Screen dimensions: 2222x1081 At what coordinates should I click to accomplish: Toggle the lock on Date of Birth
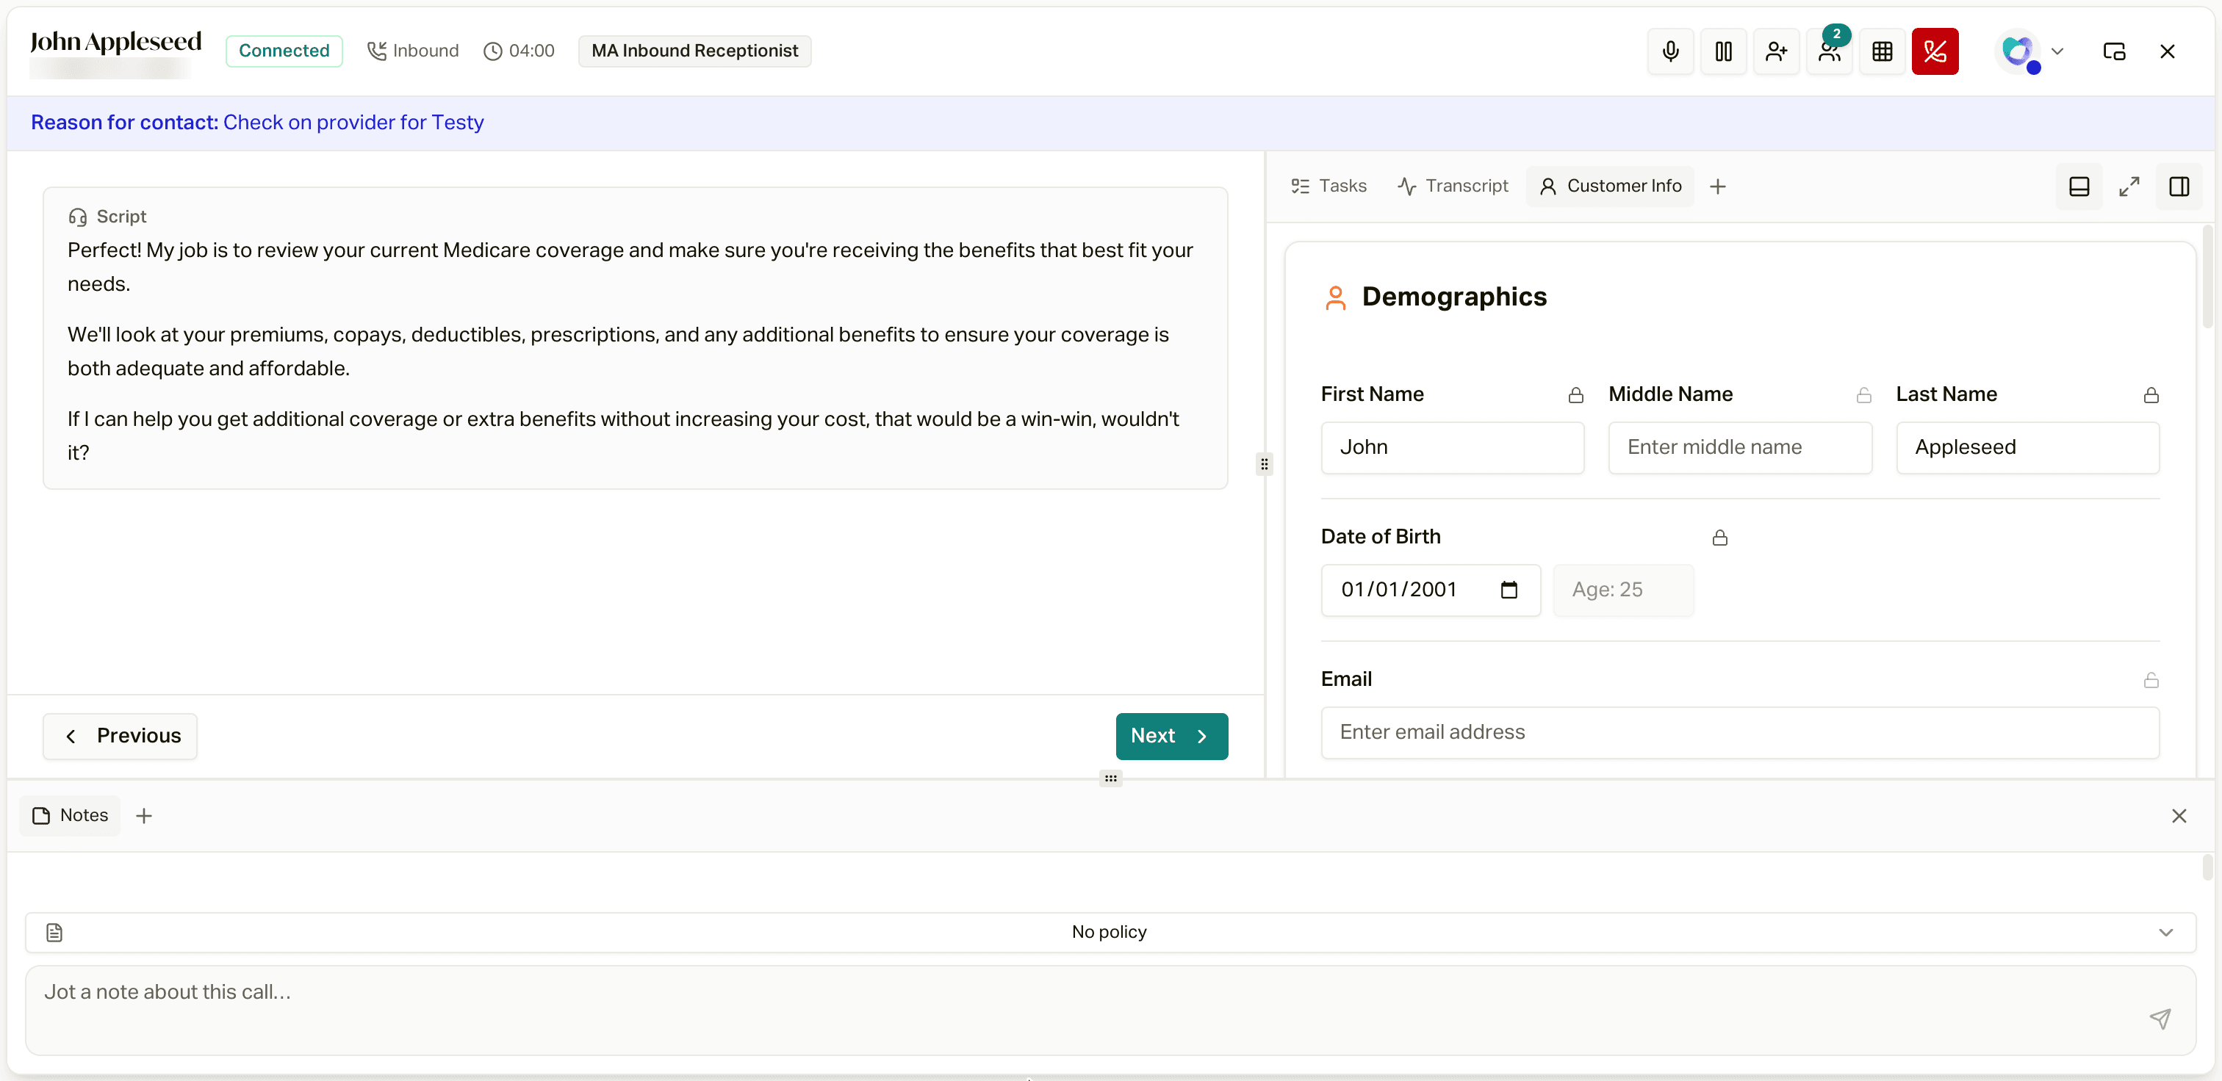click(x=1720, y=537)
